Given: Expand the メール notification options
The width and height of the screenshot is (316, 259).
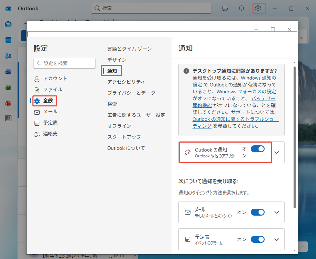Looking at the screenshot, I should click(x=276, y=212).
